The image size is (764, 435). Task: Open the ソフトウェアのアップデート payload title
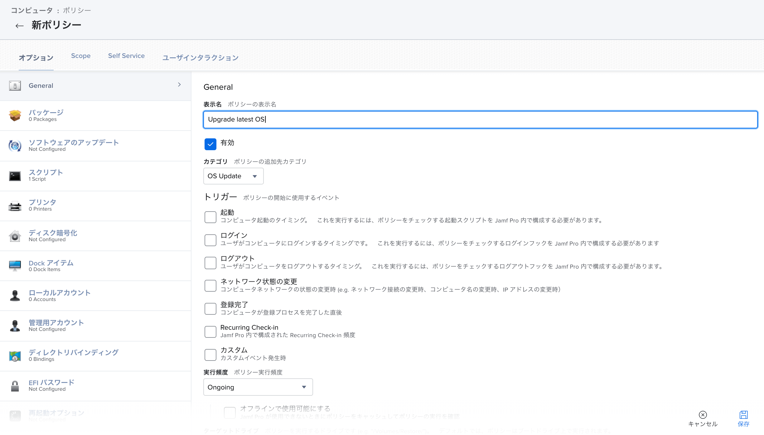74,142
